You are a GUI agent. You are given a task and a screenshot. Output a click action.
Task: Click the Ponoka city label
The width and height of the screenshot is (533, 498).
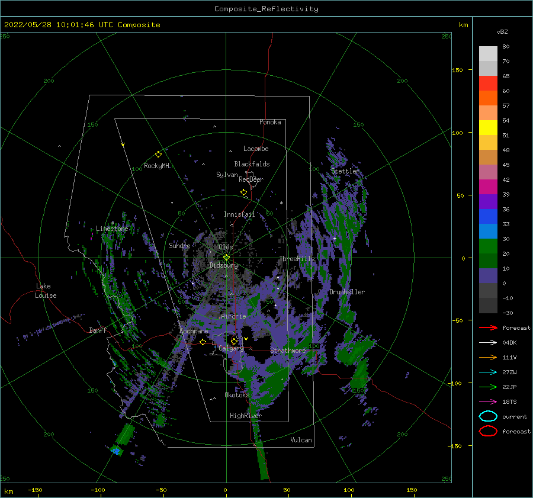[x=270, y=122]
